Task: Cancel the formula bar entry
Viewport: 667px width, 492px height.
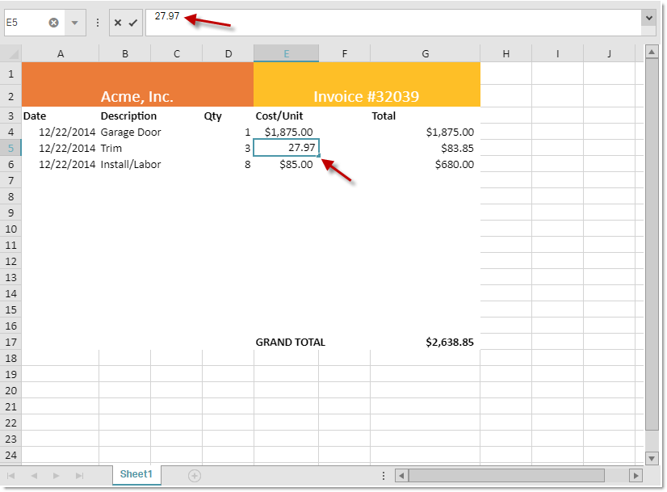Action: pyautogui.click(x=118, y=23)
